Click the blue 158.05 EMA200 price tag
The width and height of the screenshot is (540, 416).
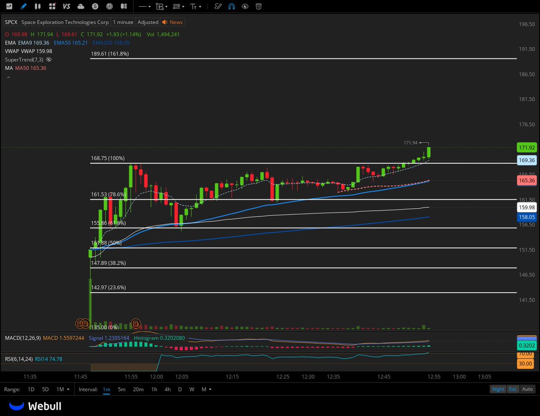(x=526, y=217)
